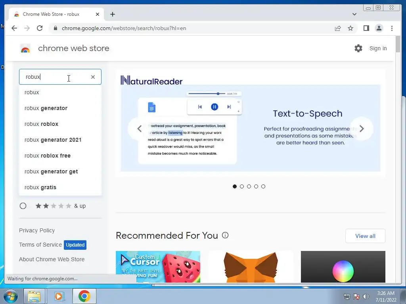
Task: Reload the page with the refresh icon
Action: tap(40, 28)
